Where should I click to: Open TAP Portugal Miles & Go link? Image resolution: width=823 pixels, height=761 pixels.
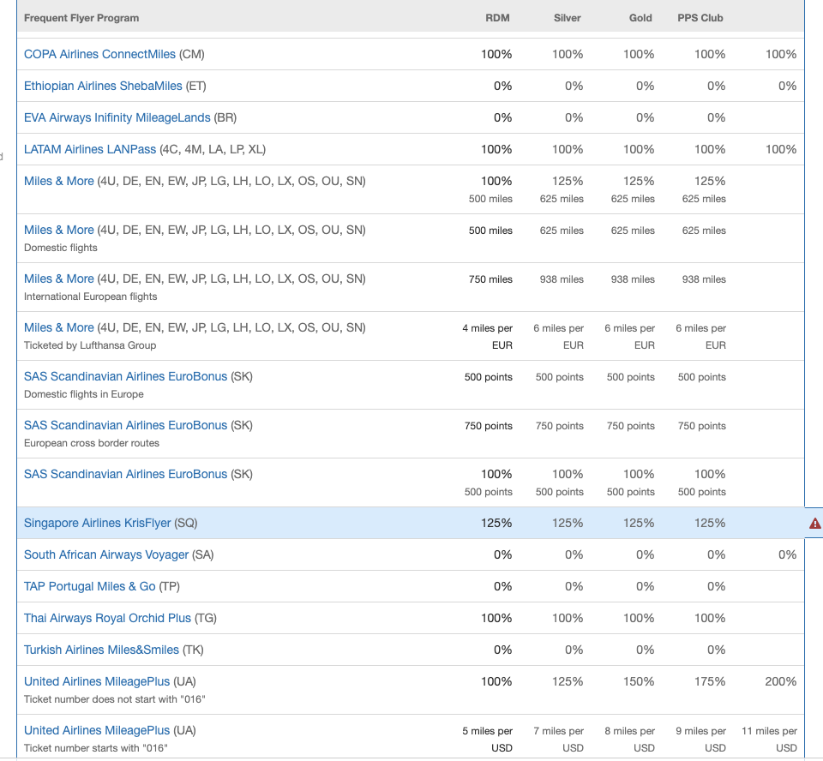coord(90,586)
